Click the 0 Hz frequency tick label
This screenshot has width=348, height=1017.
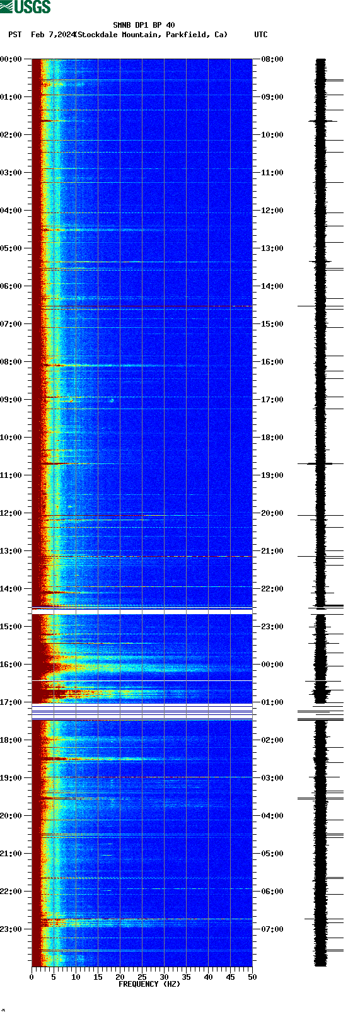point(32,977)
